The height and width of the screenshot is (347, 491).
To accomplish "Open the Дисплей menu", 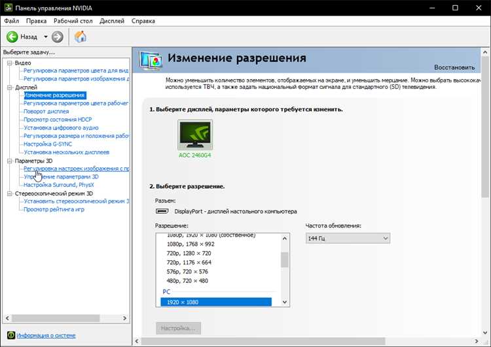I will click(x=112, y=21).
